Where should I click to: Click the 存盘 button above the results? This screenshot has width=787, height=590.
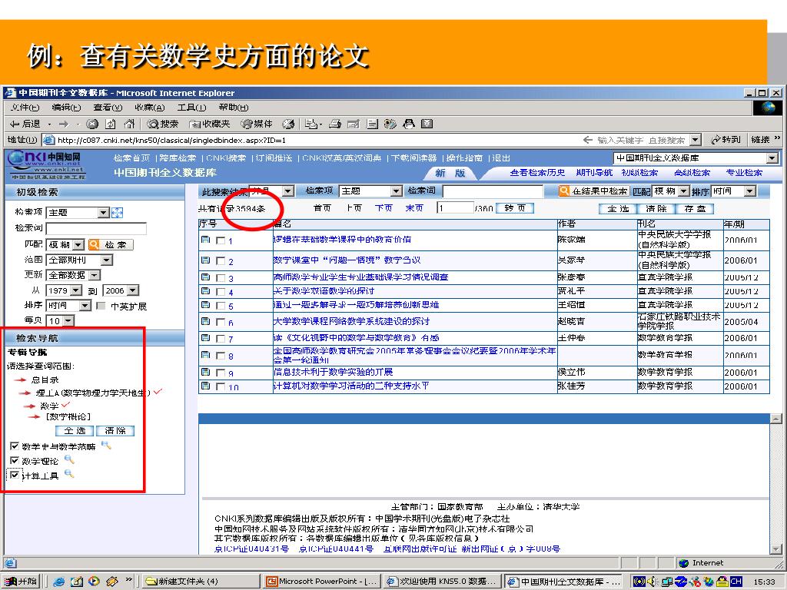pyautogui.click(x=695, y=209)
